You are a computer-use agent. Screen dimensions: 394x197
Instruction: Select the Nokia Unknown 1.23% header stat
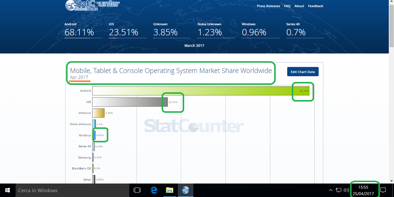click(216, 30)
